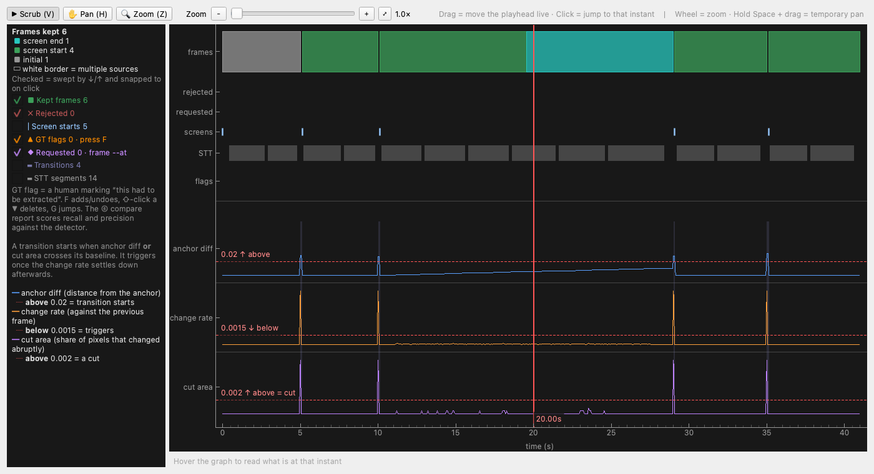Enable the Transitions 4 checkbox
The image size is (874, 474).
click(17, 165)
